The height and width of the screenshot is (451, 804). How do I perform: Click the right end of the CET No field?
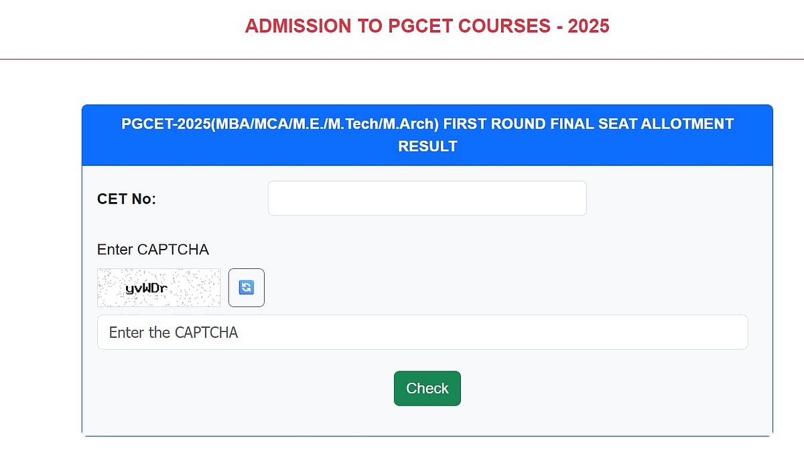pos(569,198)
